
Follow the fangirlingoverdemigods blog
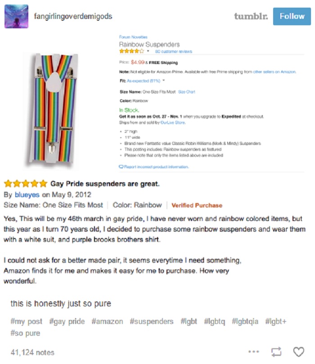coord(292,16)
